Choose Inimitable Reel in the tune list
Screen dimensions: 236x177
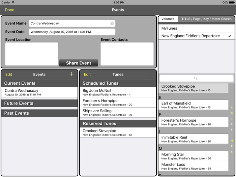[x=194, y=139]
